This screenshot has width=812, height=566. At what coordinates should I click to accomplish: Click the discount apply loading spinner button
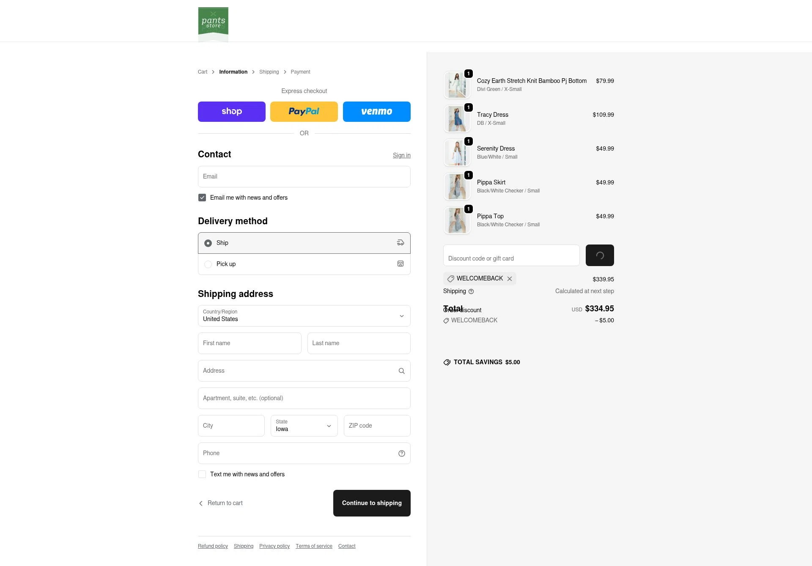point(599,255)
